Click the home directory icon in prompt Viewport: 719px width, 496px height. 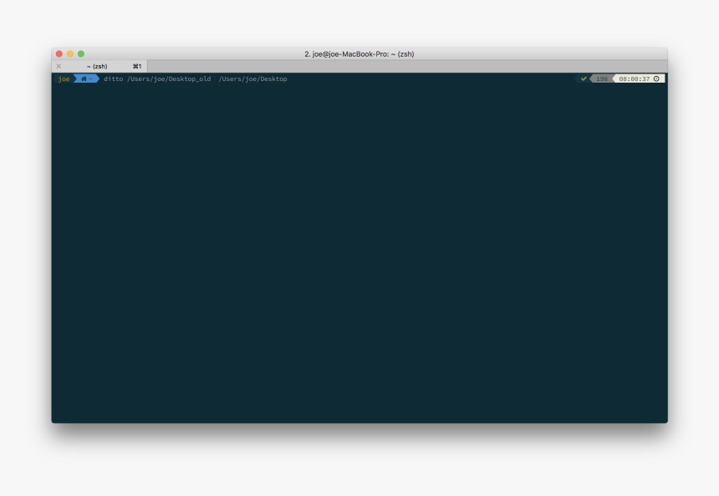point(84,78)
